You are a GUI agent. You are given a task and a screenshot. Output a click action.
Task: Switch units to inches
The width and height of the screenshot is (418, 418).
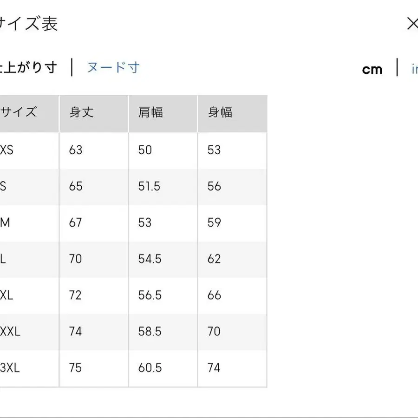[415, 69]
